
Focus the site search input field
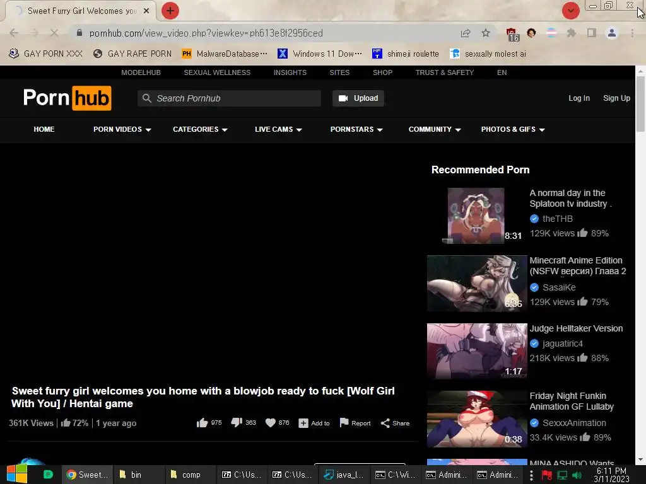(x=229, y=98)
